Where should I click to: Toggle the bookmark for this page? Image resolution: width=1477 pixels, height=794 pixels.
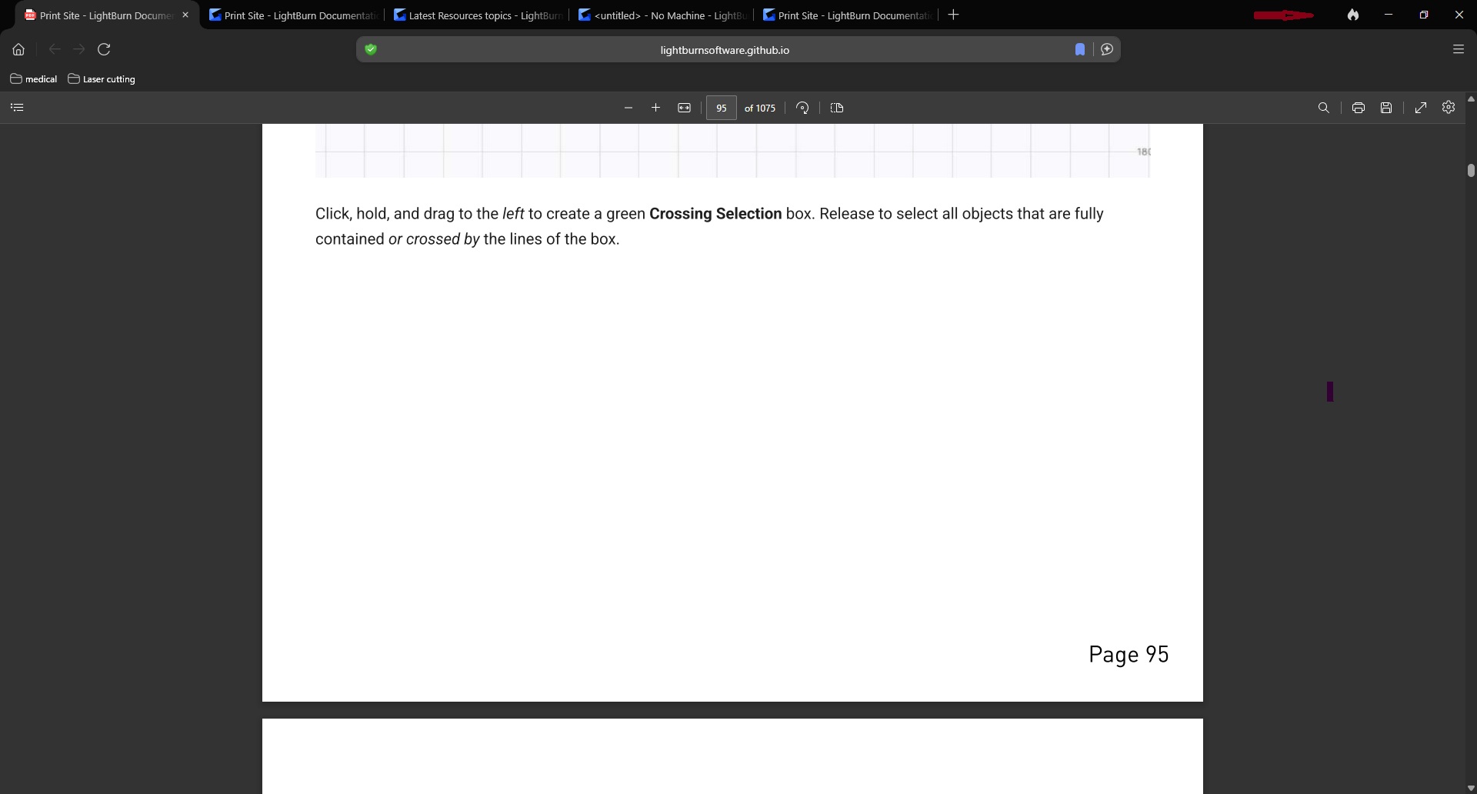pos(1080,49)
